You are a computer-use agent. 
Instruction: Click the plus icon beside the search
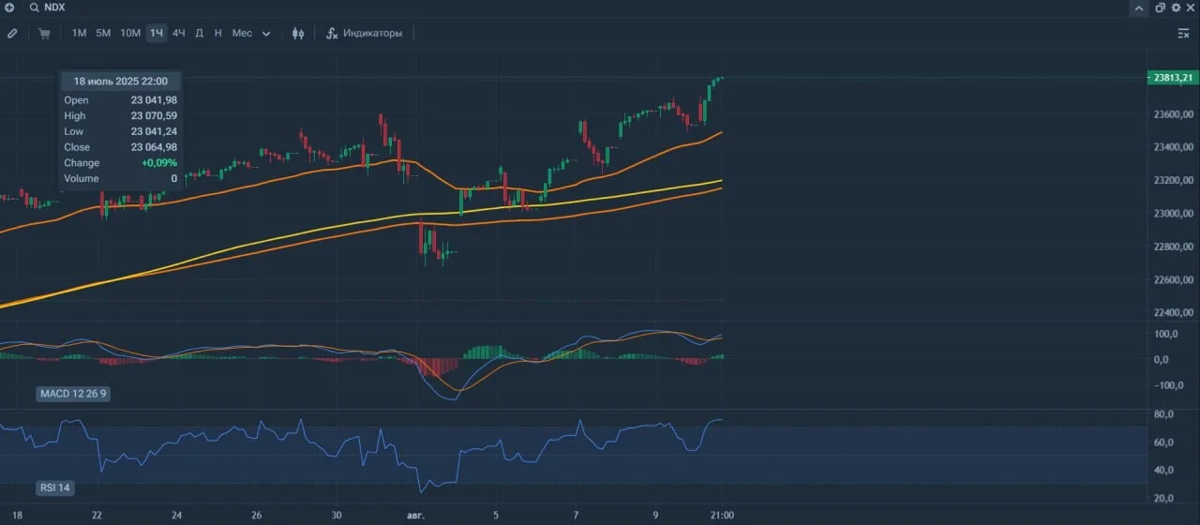9,7
